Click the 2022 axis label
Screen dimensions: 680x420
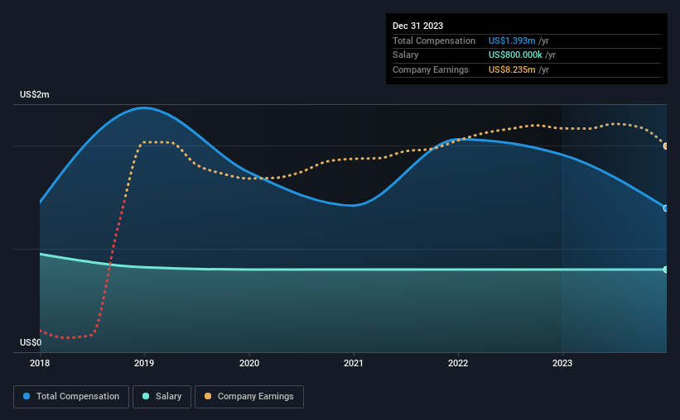(x=458, y=363)
